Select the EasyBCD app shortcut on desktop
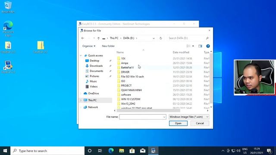The height and width of the screenshot is (155, 276). click(x=8, y=67)
